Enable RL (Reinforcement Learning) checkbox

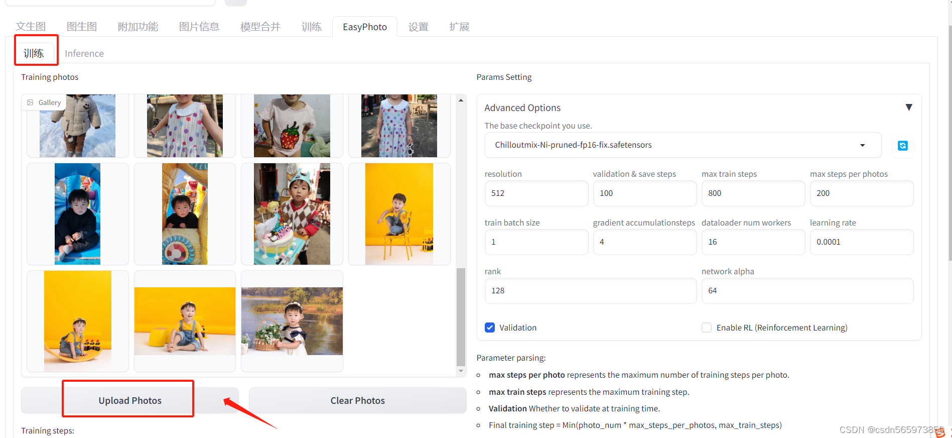coord(707,327)
